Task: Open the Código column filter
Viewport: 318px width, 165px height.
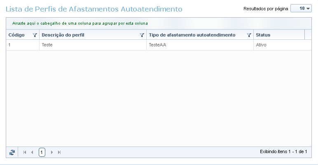Action: pos(35,35)
